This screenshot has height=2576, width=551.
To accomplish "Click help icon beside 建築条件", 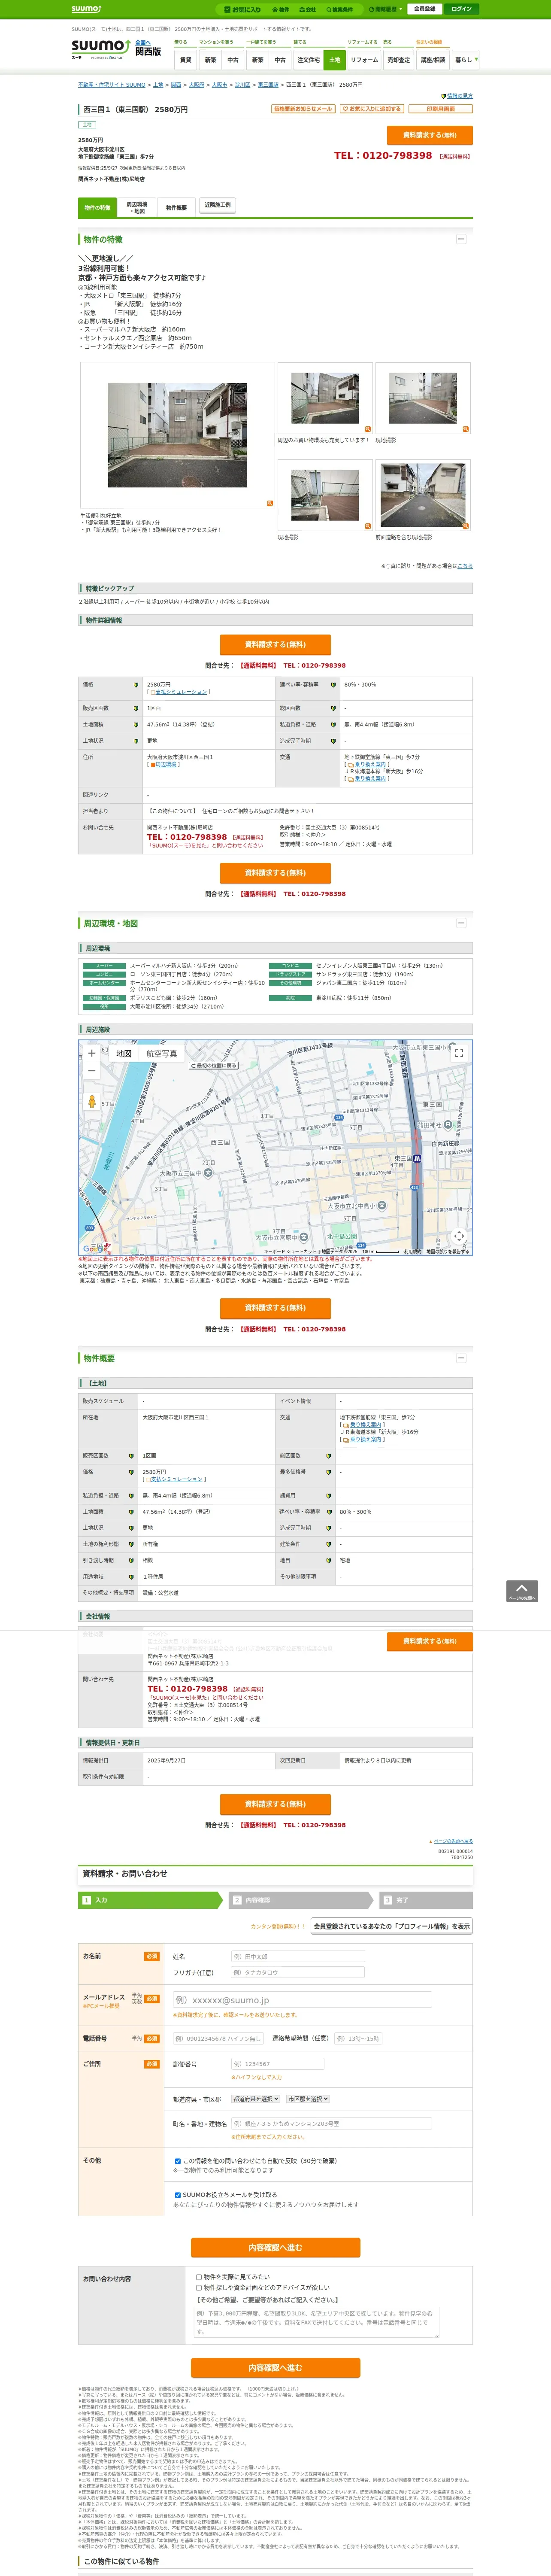I will coord(329,1544).
